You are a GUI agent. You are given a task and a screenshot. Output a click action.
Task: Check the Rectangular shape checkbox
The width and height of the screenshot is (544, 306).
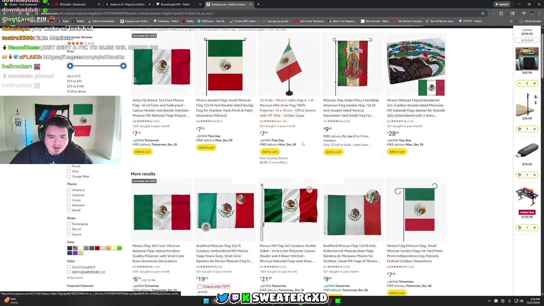pyautogui.click(x=69, y=224)
